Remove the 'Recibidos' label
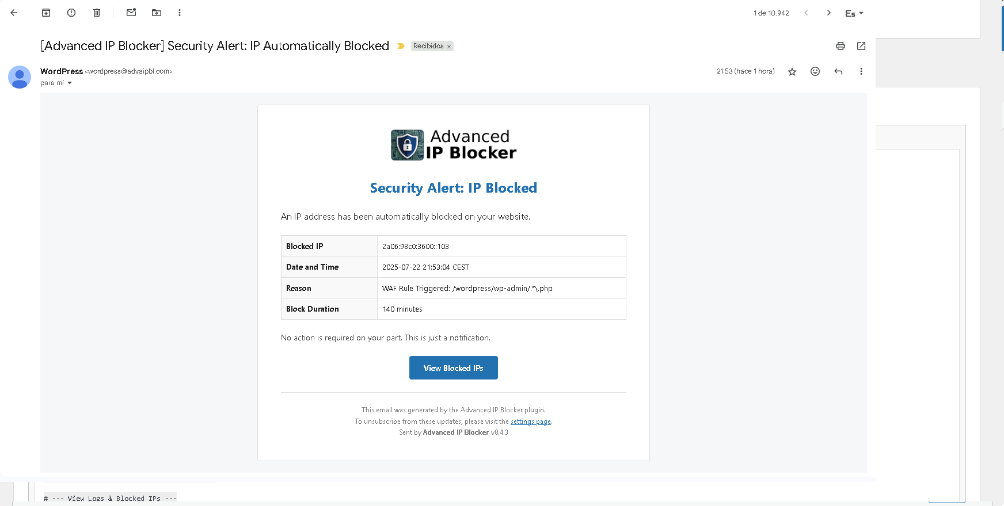Image resolution: width=1004 pixels, height=506 pixels. [x=449, y=47]
